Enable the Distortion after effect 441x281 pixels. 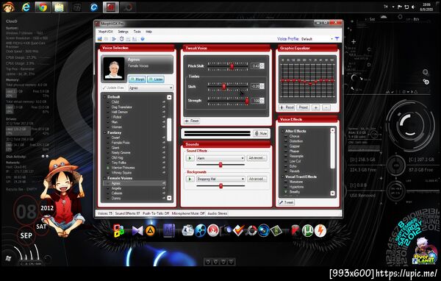click(x=286, y=141)
